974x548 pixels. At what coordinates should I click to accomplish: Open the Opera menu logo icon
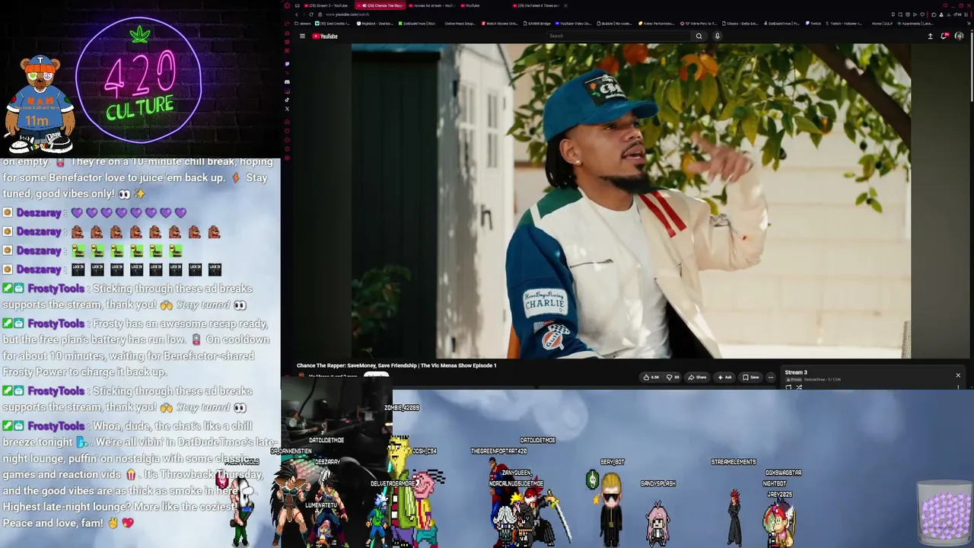click(x=287, y=5)
